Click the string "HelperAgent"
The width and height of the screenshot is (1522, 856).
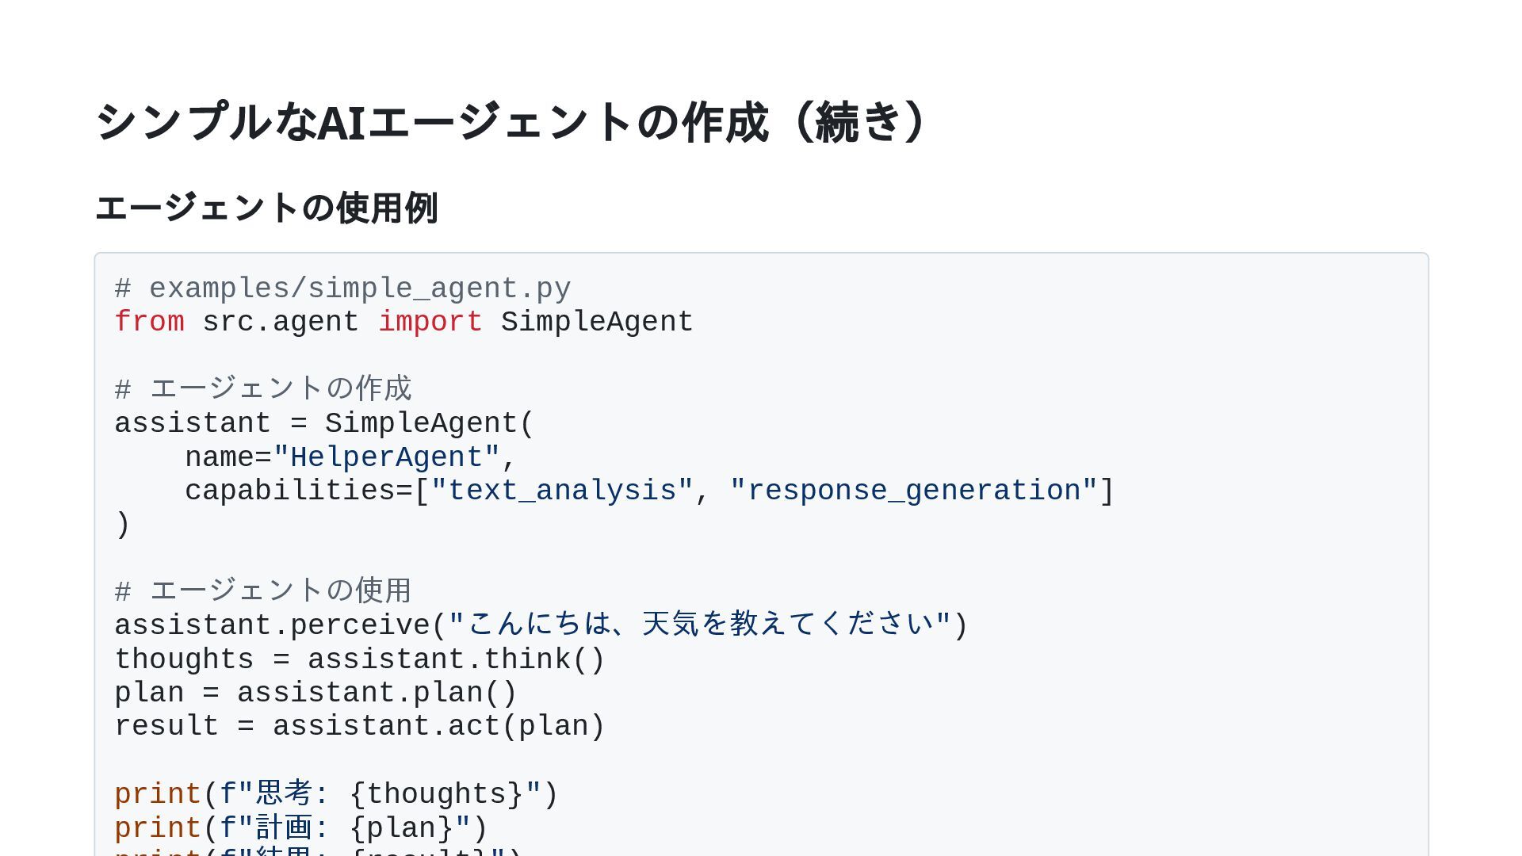pyautogui.click(x=386, y=457)
